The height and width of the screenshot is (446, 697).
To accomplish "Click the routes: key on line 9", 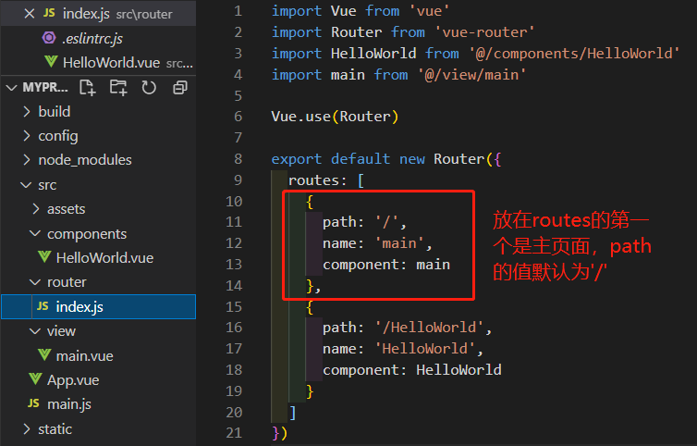I will pyautogui.click(x=317, y=180).
